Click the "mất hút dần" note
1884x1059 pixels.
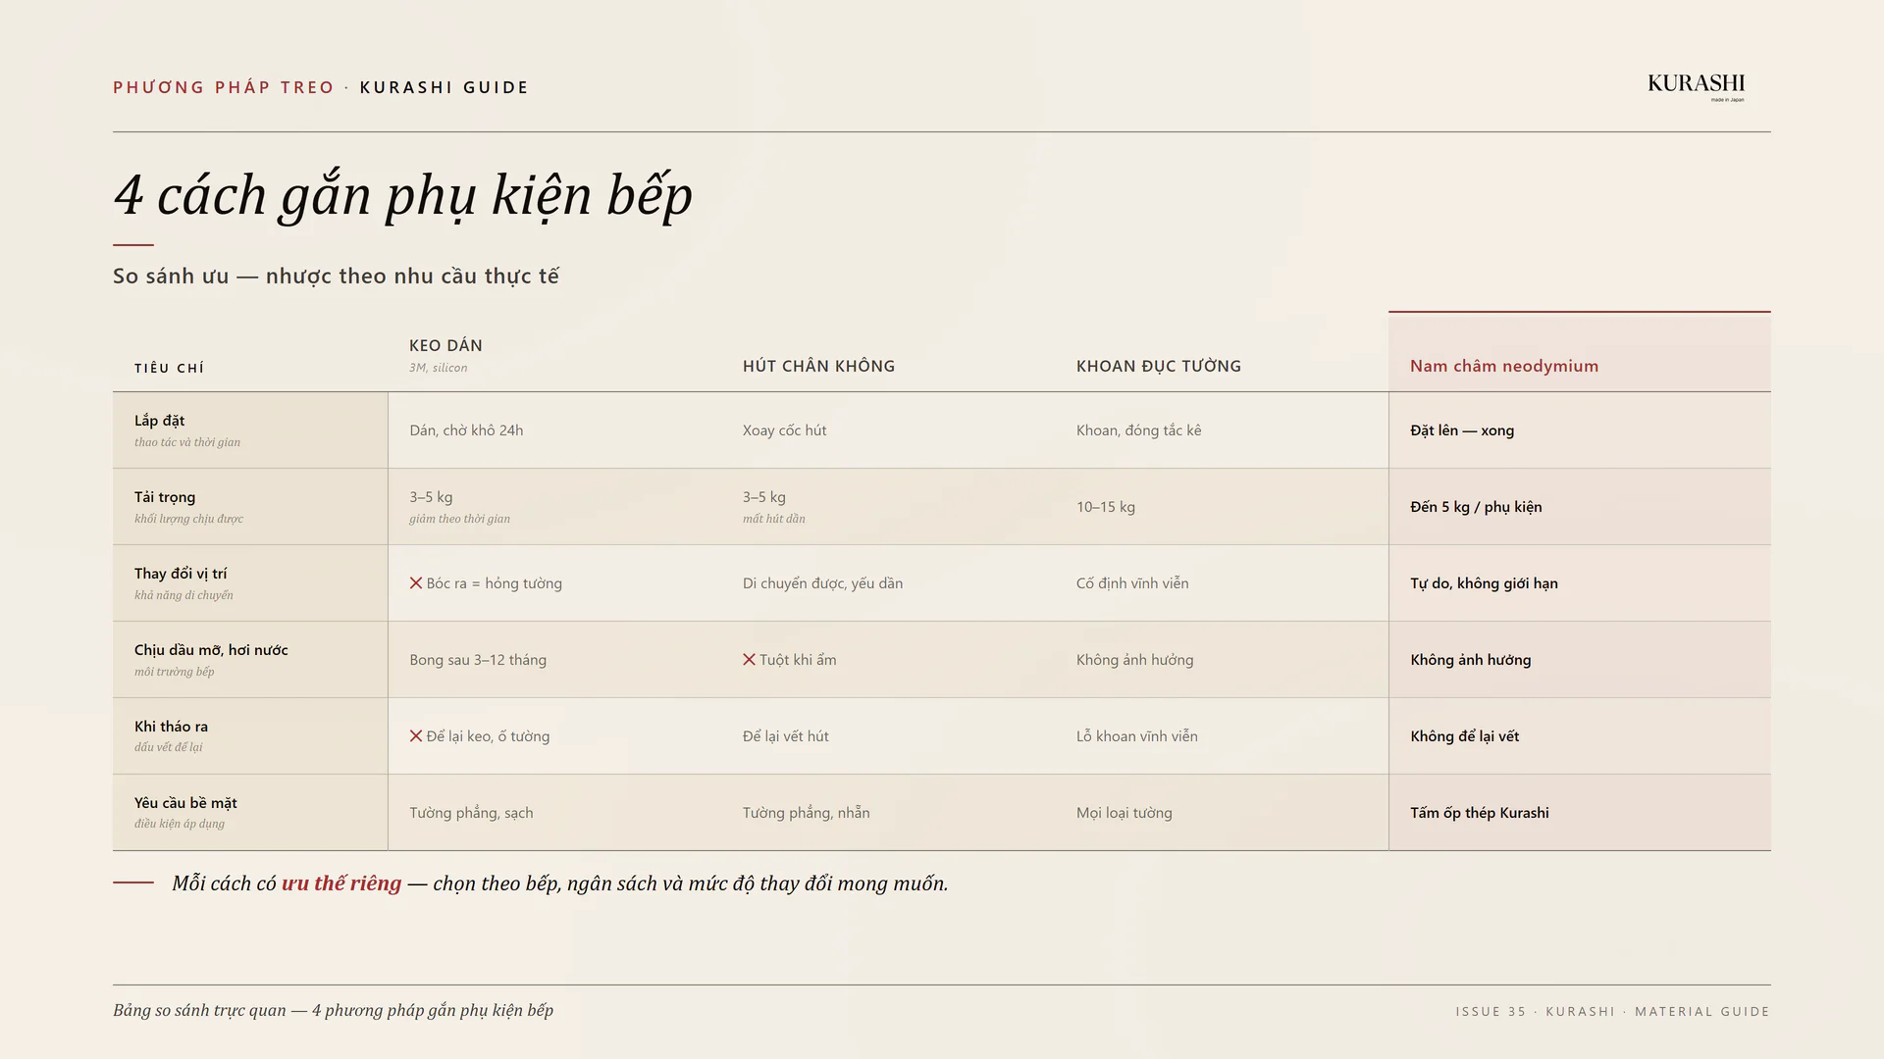pyautogui.click(x=774, y=519)
